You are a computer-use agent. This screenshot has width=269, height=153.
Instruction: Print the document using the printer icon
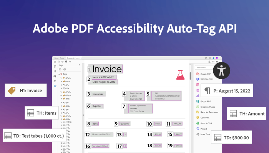66,62
